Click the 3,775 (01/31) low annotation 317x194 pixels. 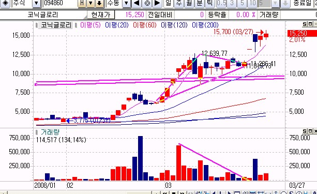click(x=92, y=121)
